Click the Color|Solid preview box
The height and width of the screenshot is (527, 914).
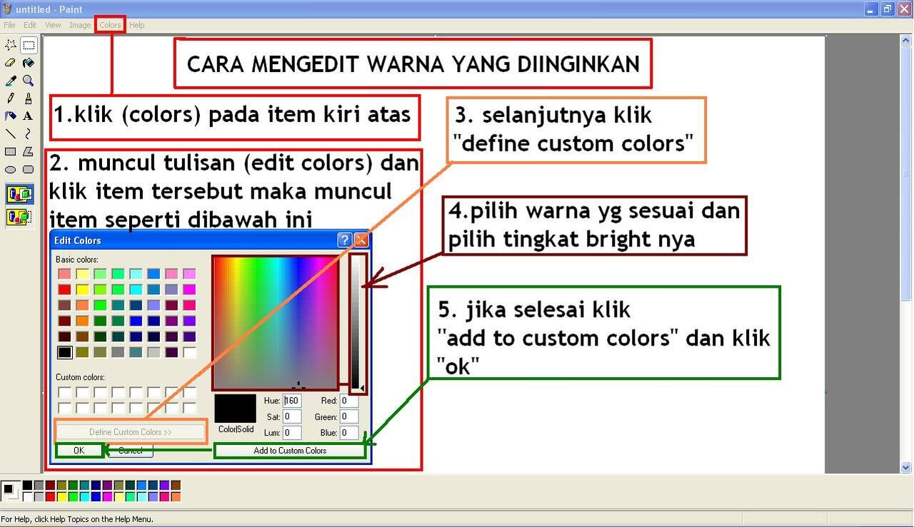[x=235, y=408]
